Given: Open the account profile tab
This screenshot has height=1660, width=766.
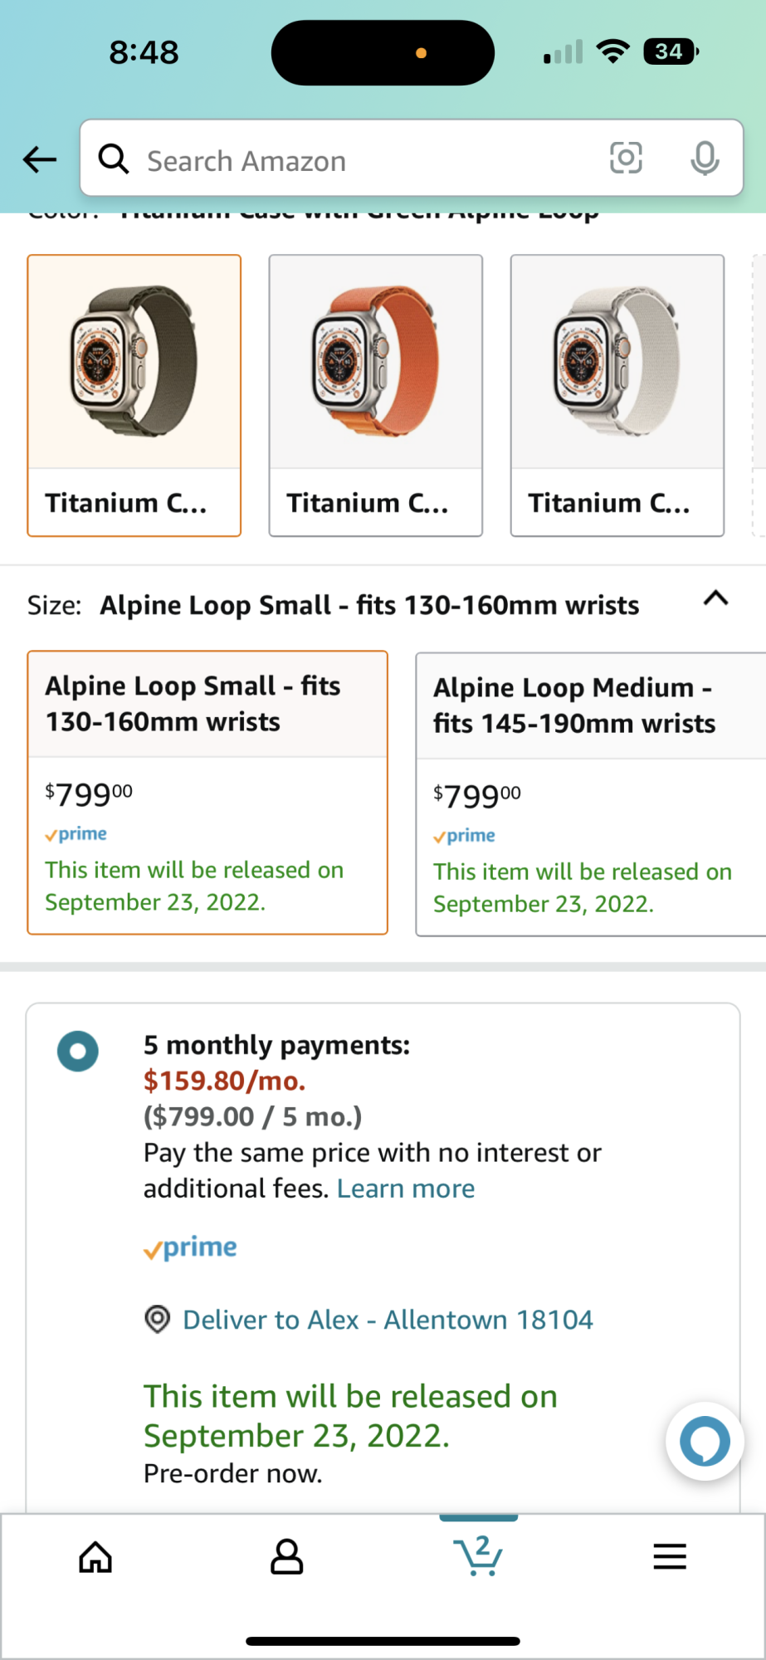Looking at the screenshot, I should click(x=287, y=1557).
